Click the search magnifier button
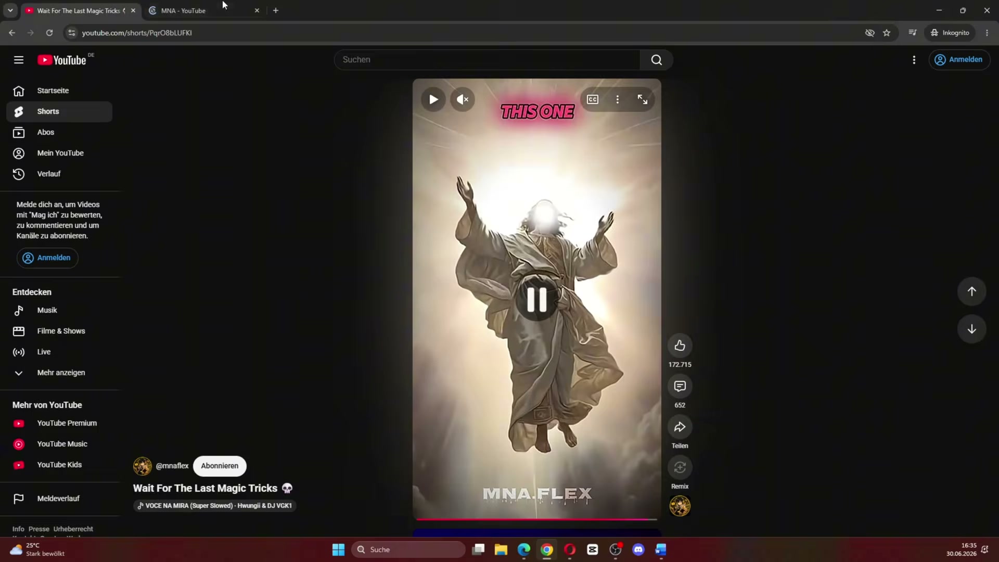The width and height of the screenshot is (999, 562). point(657,60)
